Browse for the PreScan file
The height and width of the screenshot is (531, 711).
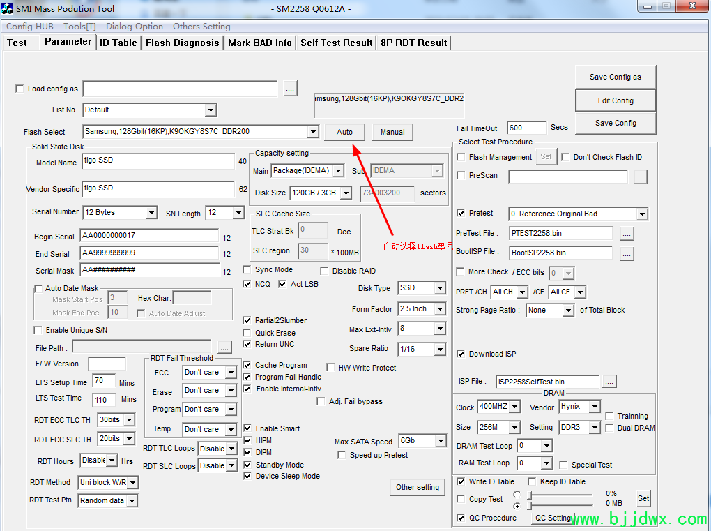640,177
